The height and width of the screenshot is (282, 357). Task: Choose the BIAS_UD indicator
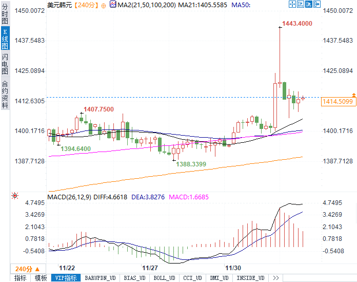pos(135,278)
